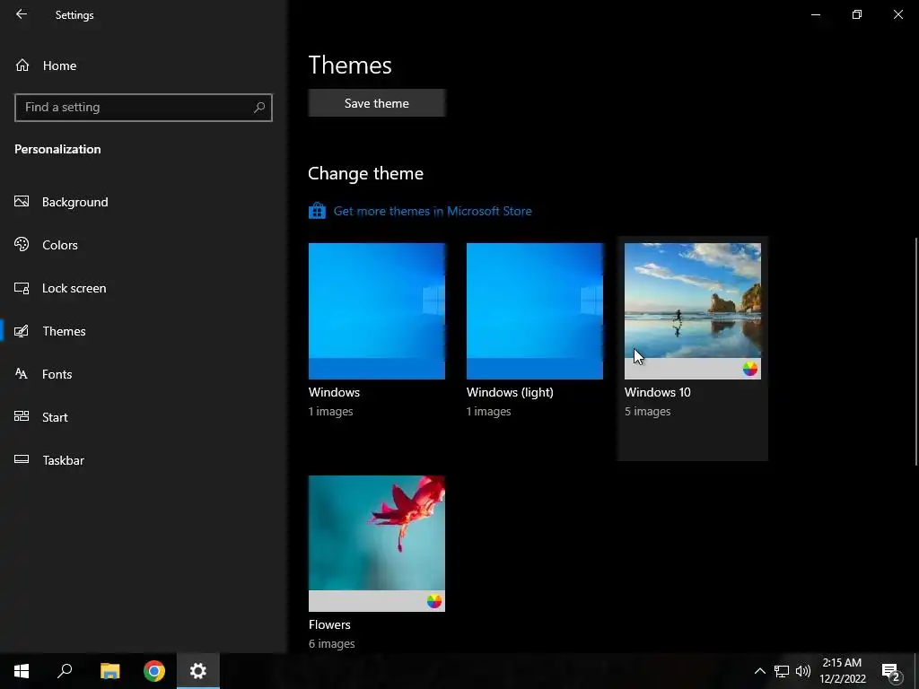Apply the Flowers theme thumbnail
Image resolution: width=919 pixels, height=689 pixels.
(x=376, y=544)
